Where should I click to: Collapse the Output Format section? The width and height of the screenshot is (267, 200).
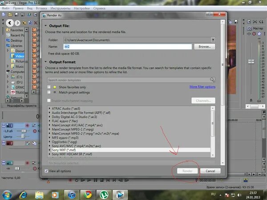[x=46, y=62]
